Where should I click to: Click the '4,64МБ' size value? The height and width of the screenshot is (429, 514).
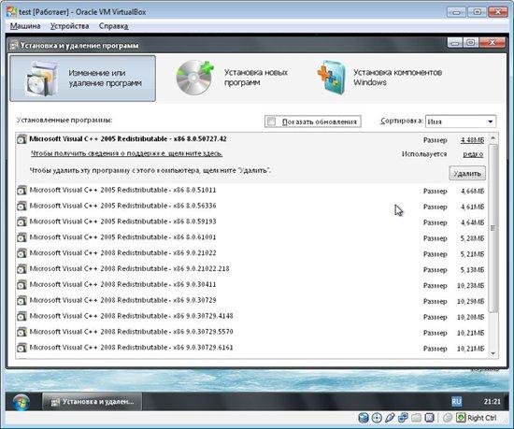(x=472, y=222)
